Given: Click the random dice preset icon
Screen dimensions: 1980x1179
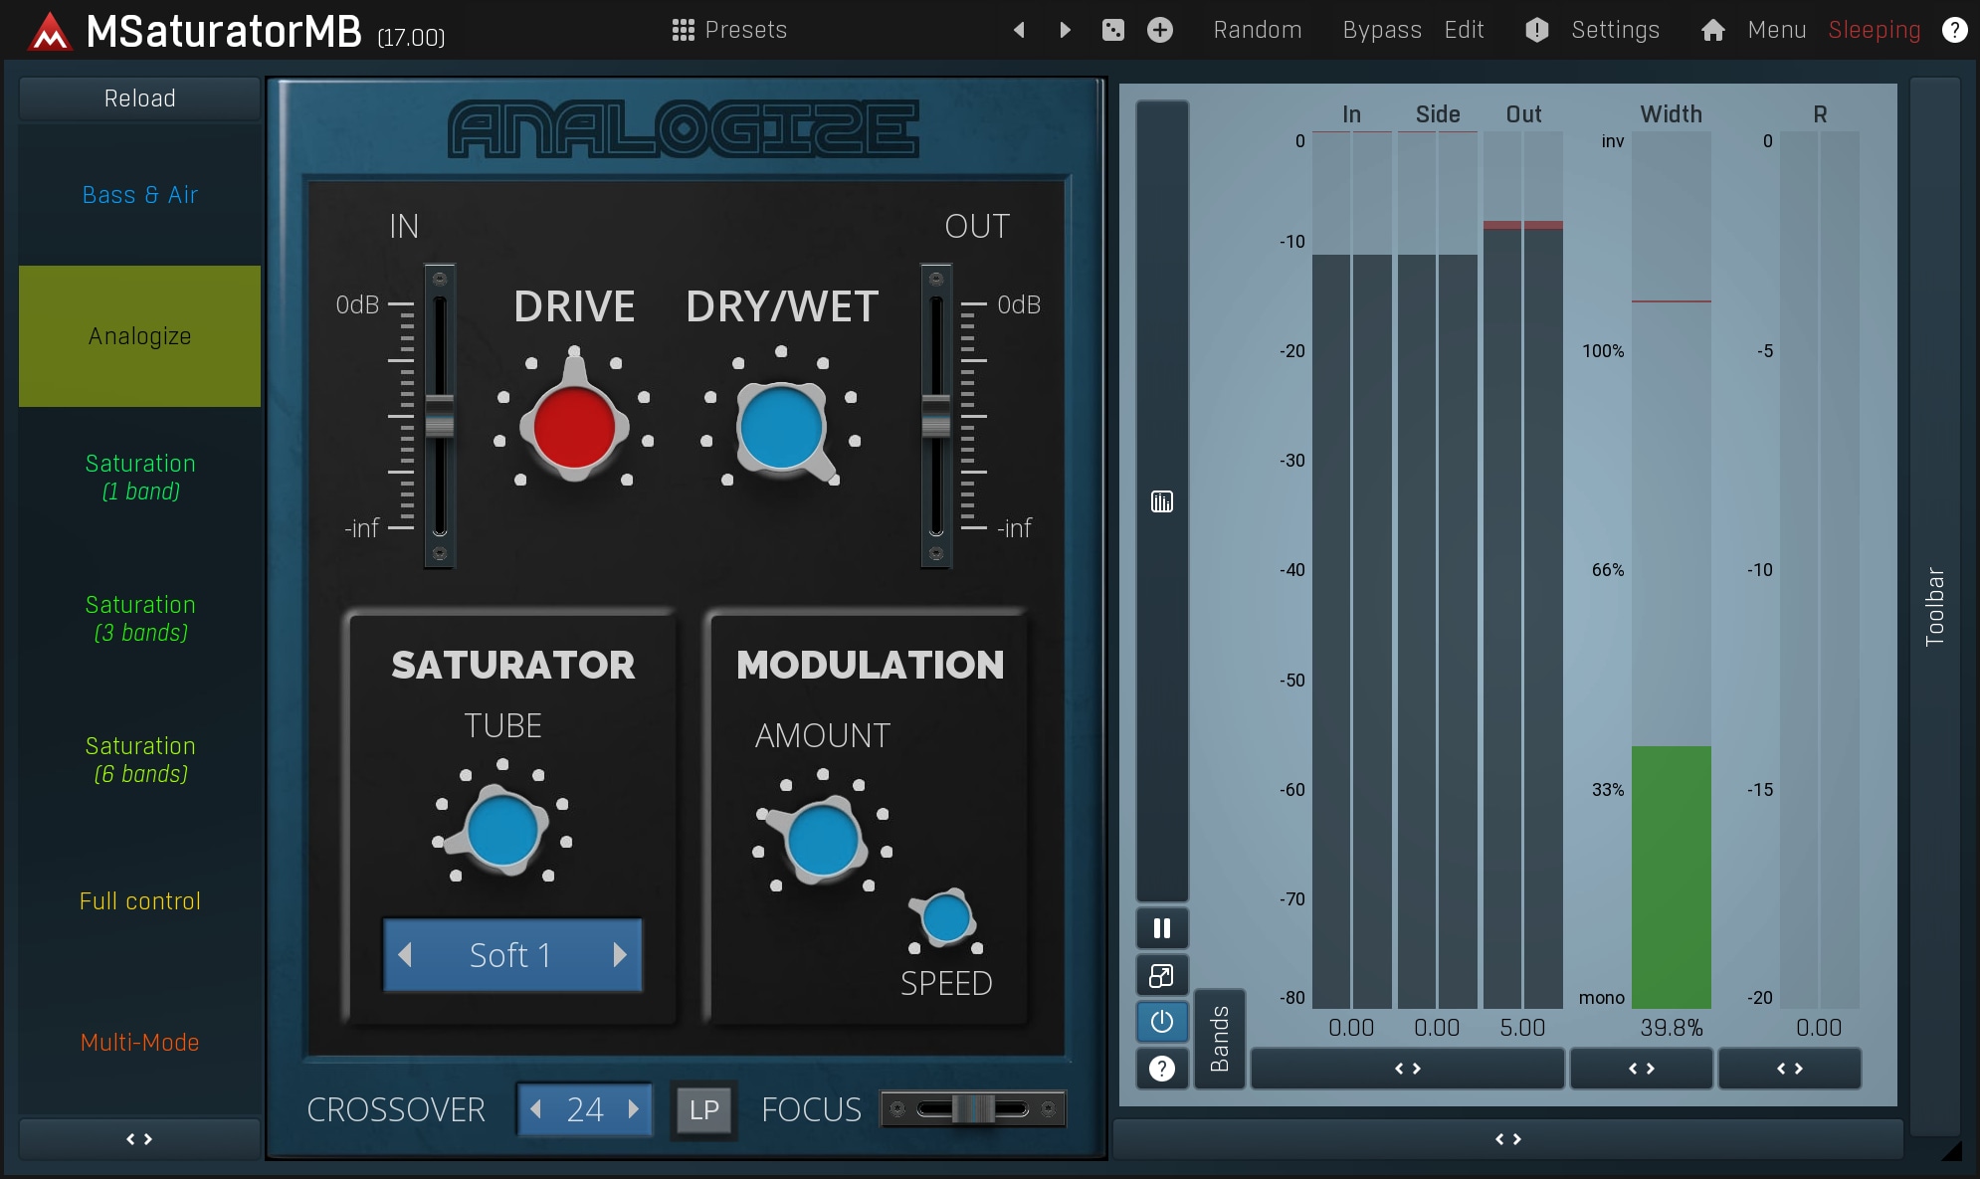Looking at the screenshot, I should pyautogui.click(x=1112, y=30).
